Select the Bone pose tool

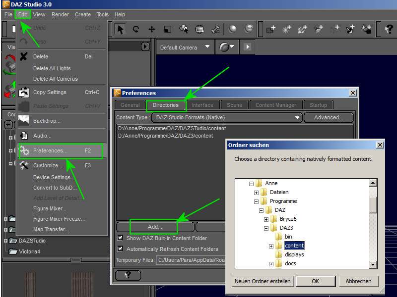pyautogui.click(x=215, y=29)
